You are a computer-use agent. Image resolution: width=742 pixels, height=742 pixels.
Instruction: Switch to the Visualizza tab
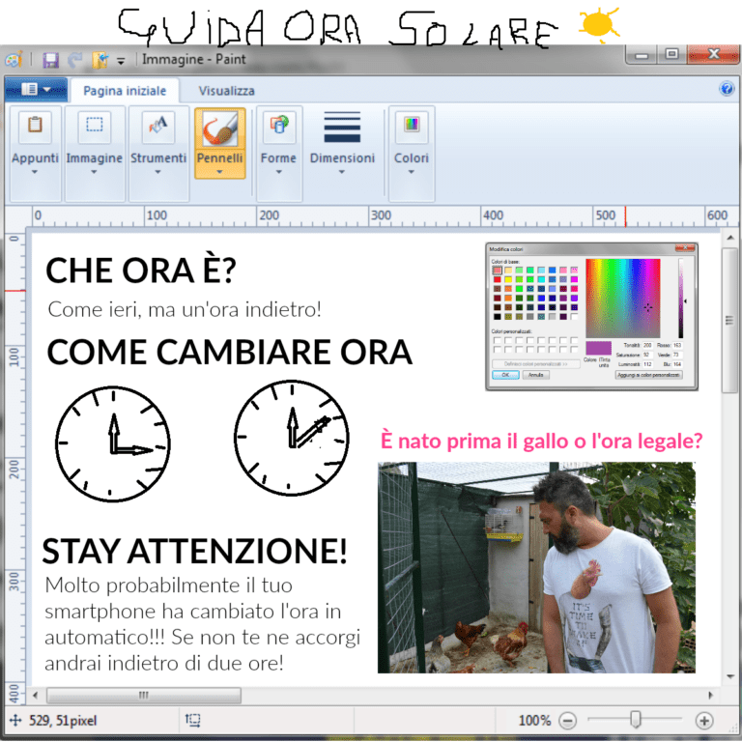pyautogui.click(x=227, y=91)
